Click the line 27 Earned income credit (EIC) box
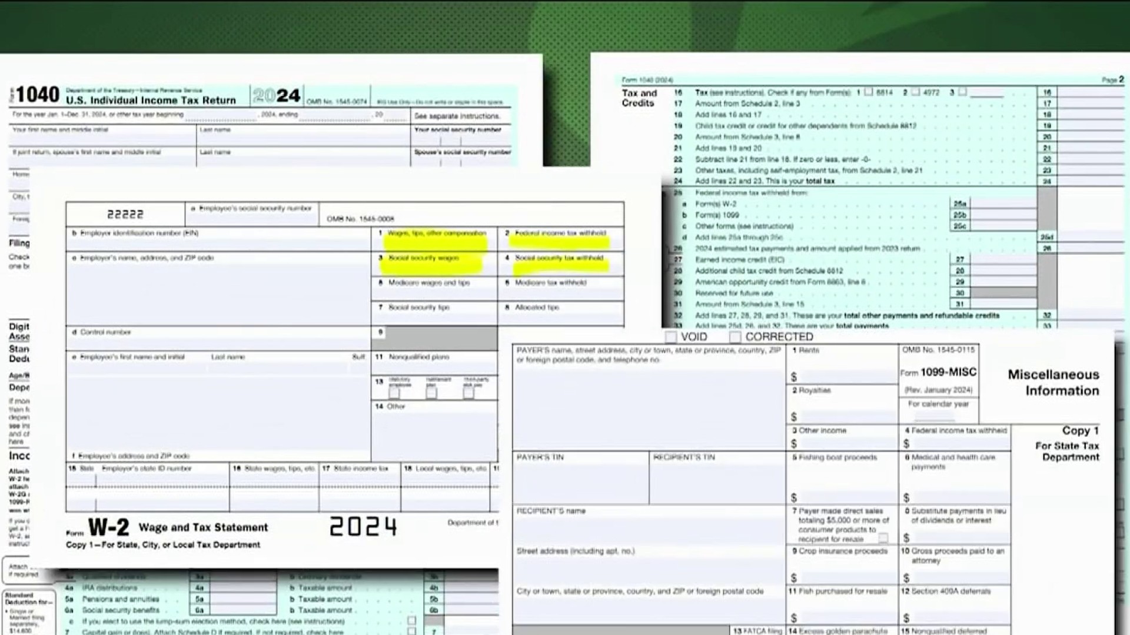This screenshot has height=635, width=1130. pyautogui.click(x=1002, y=259)
